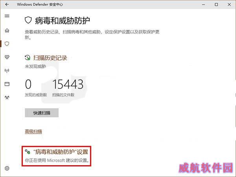This screenshot has height=177, width=236.
Task: Maximize the Windows Defender window
Action: pyautogui.click(x=216, y=4)
